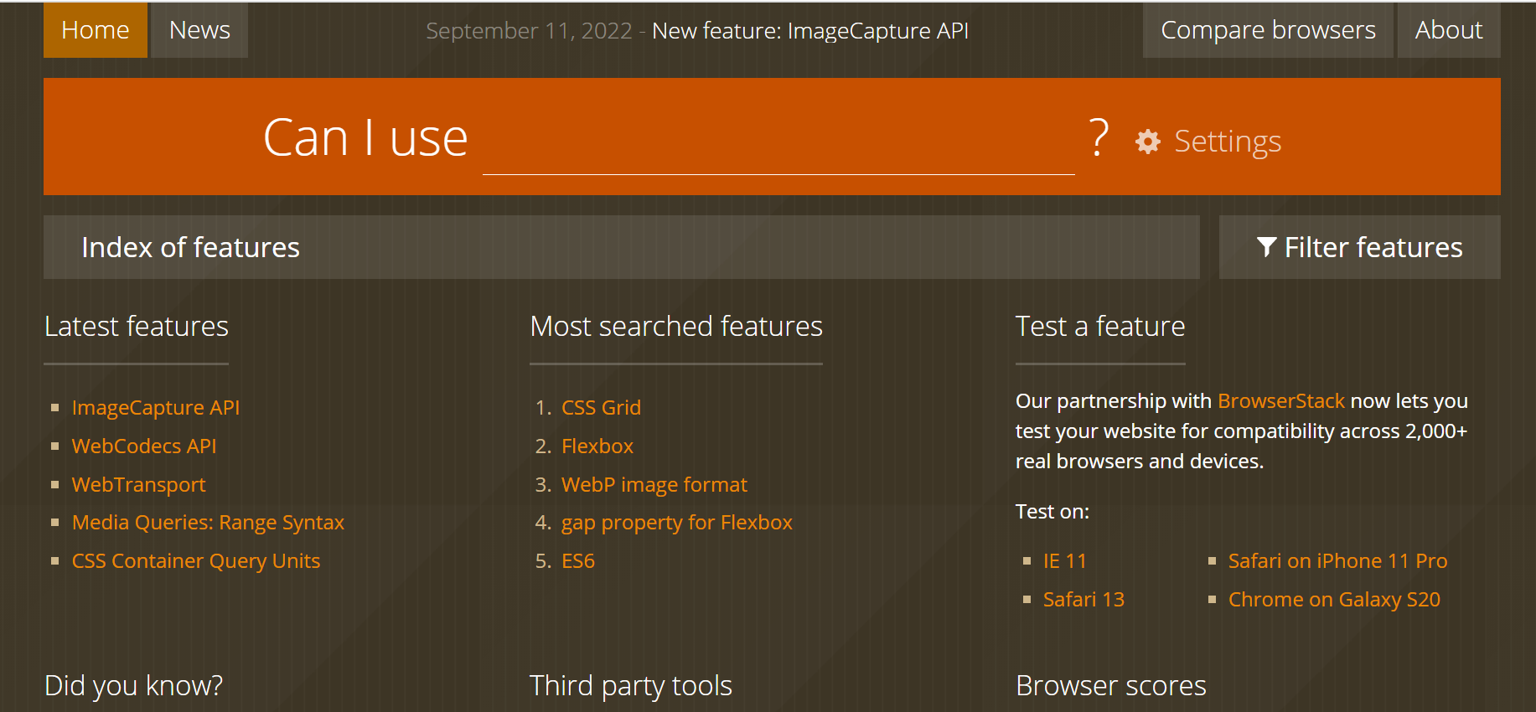Switch to the News tab
The width and height of the screenshot is (1536, 712).
pyautogui.click(x=199, y=30)
